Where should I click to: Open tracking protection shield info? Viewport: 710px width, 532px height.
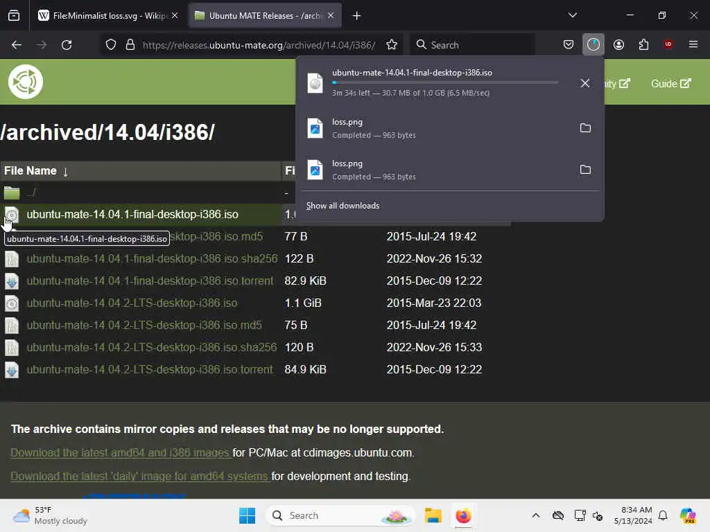click(111, 45)
